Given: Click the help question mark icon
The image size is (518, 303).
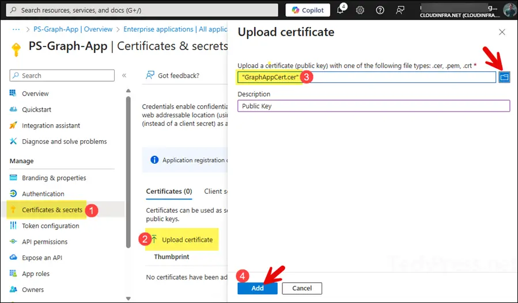Looking at the screenshot, I should tap(380, 10).
